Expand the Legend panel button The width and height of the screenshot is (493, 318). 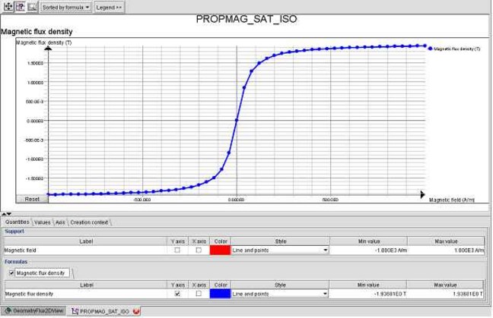[x=109, y=7]
